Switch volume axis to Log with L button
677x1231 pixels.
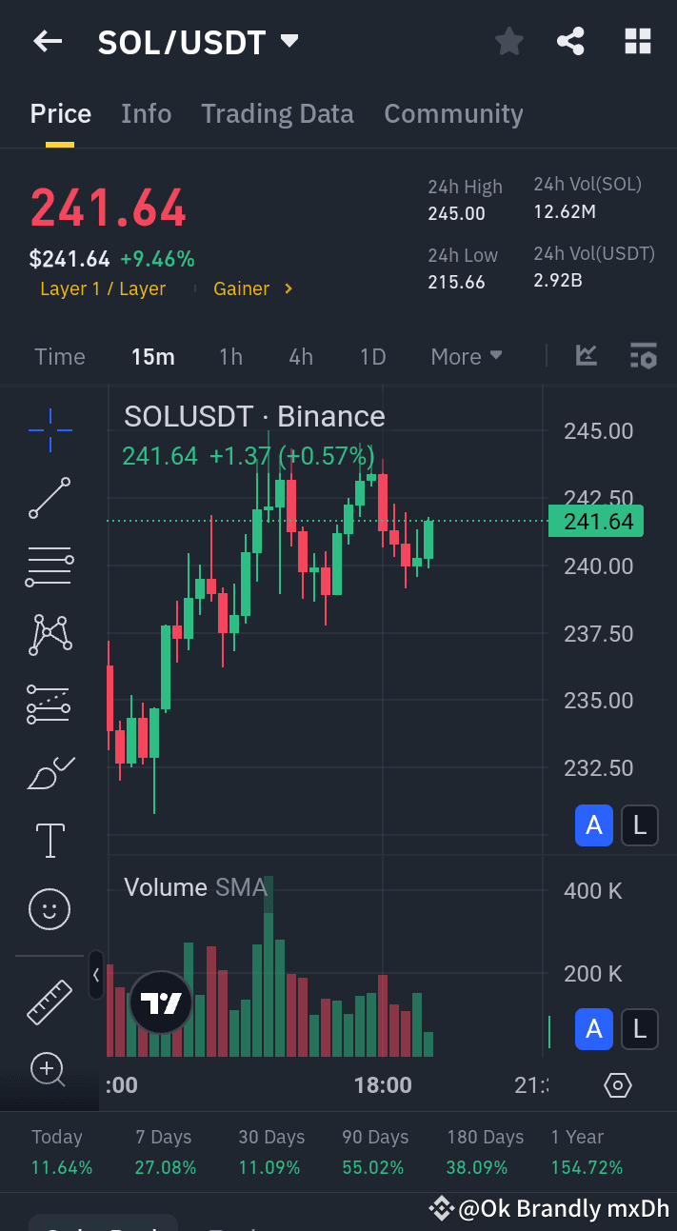point(639,1029)
